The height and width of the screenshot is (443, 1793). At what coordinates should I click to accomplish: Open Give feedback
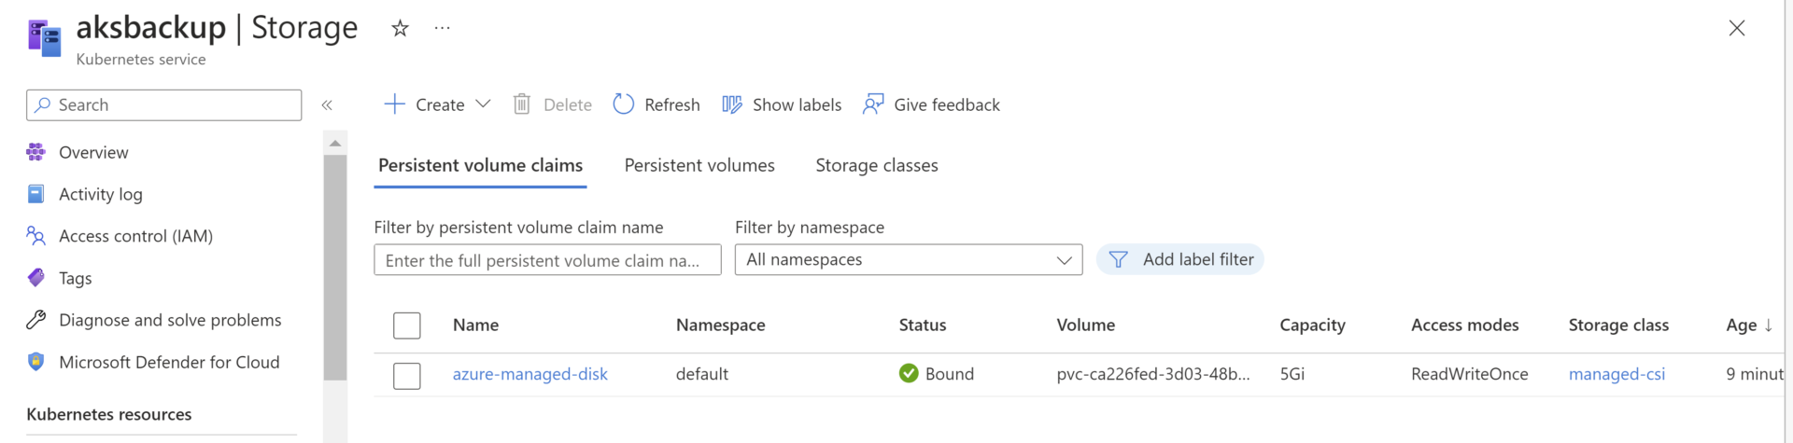(x=947, y=105)
